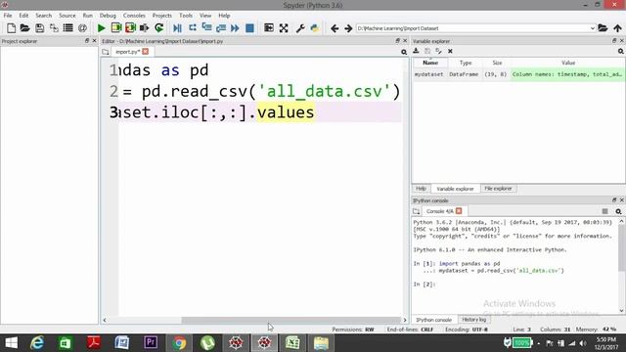Screen dimensions: 626x352
Task: Toggle fullscreen mode icon
Action: coord(284,28)
